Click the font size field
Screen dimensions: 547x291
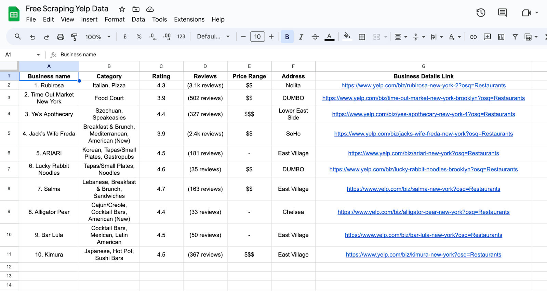pos(257,37)
